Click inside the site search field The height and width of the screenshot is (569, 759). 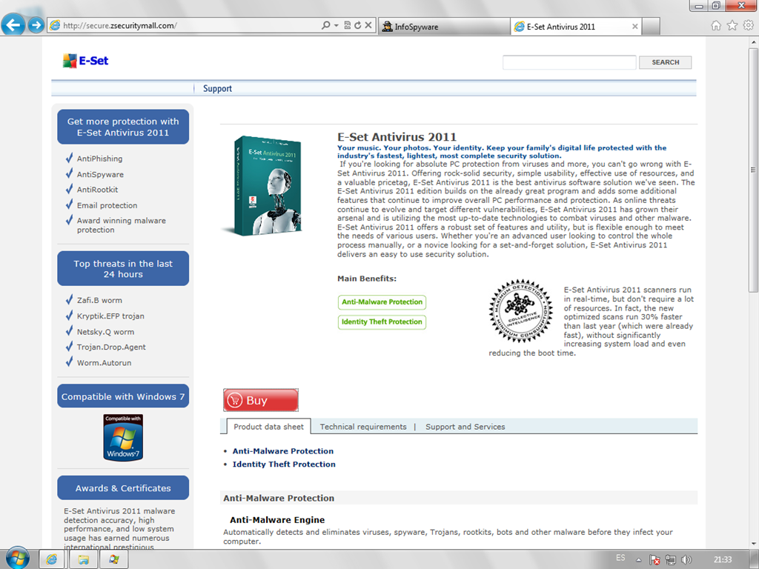click(569, 62)
